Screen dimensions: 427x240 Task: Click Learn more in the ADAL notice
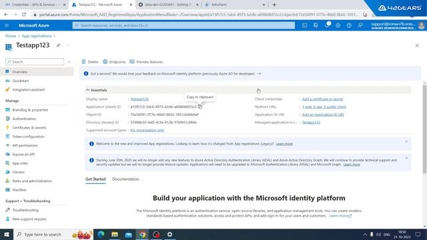[352, 165]
